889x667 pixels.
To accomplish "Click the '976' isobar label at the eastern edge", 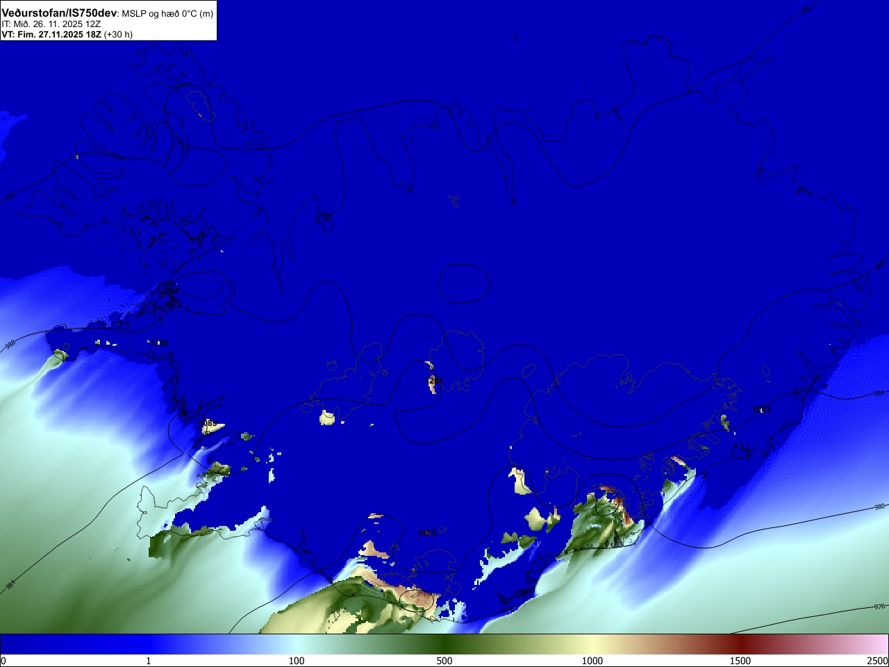I will 880,607.
